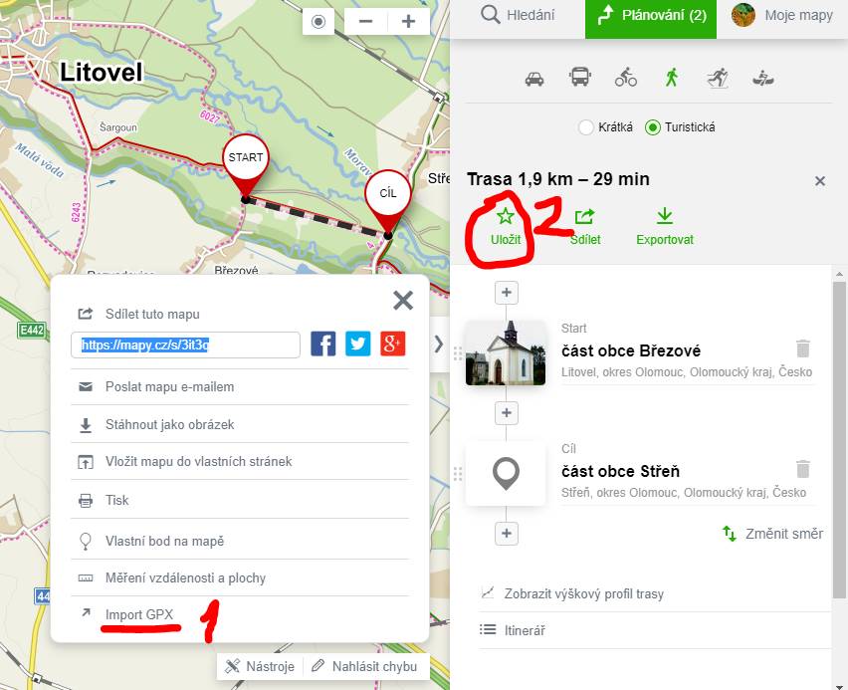The image size is (848, 690).
Task: Switch to the bicycle route mode
Action: point(626,78)
